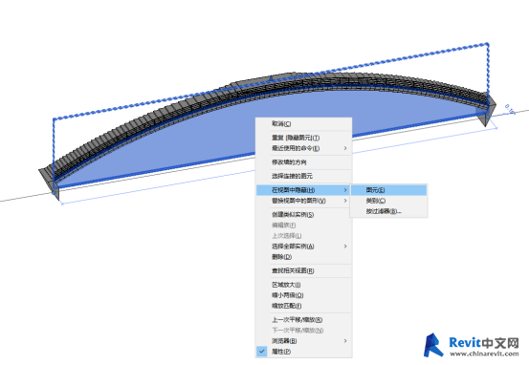Screen dimensions: 529x365
Task: Expand 最近使用的命令(E) submenu
Action: coord(303,148)
